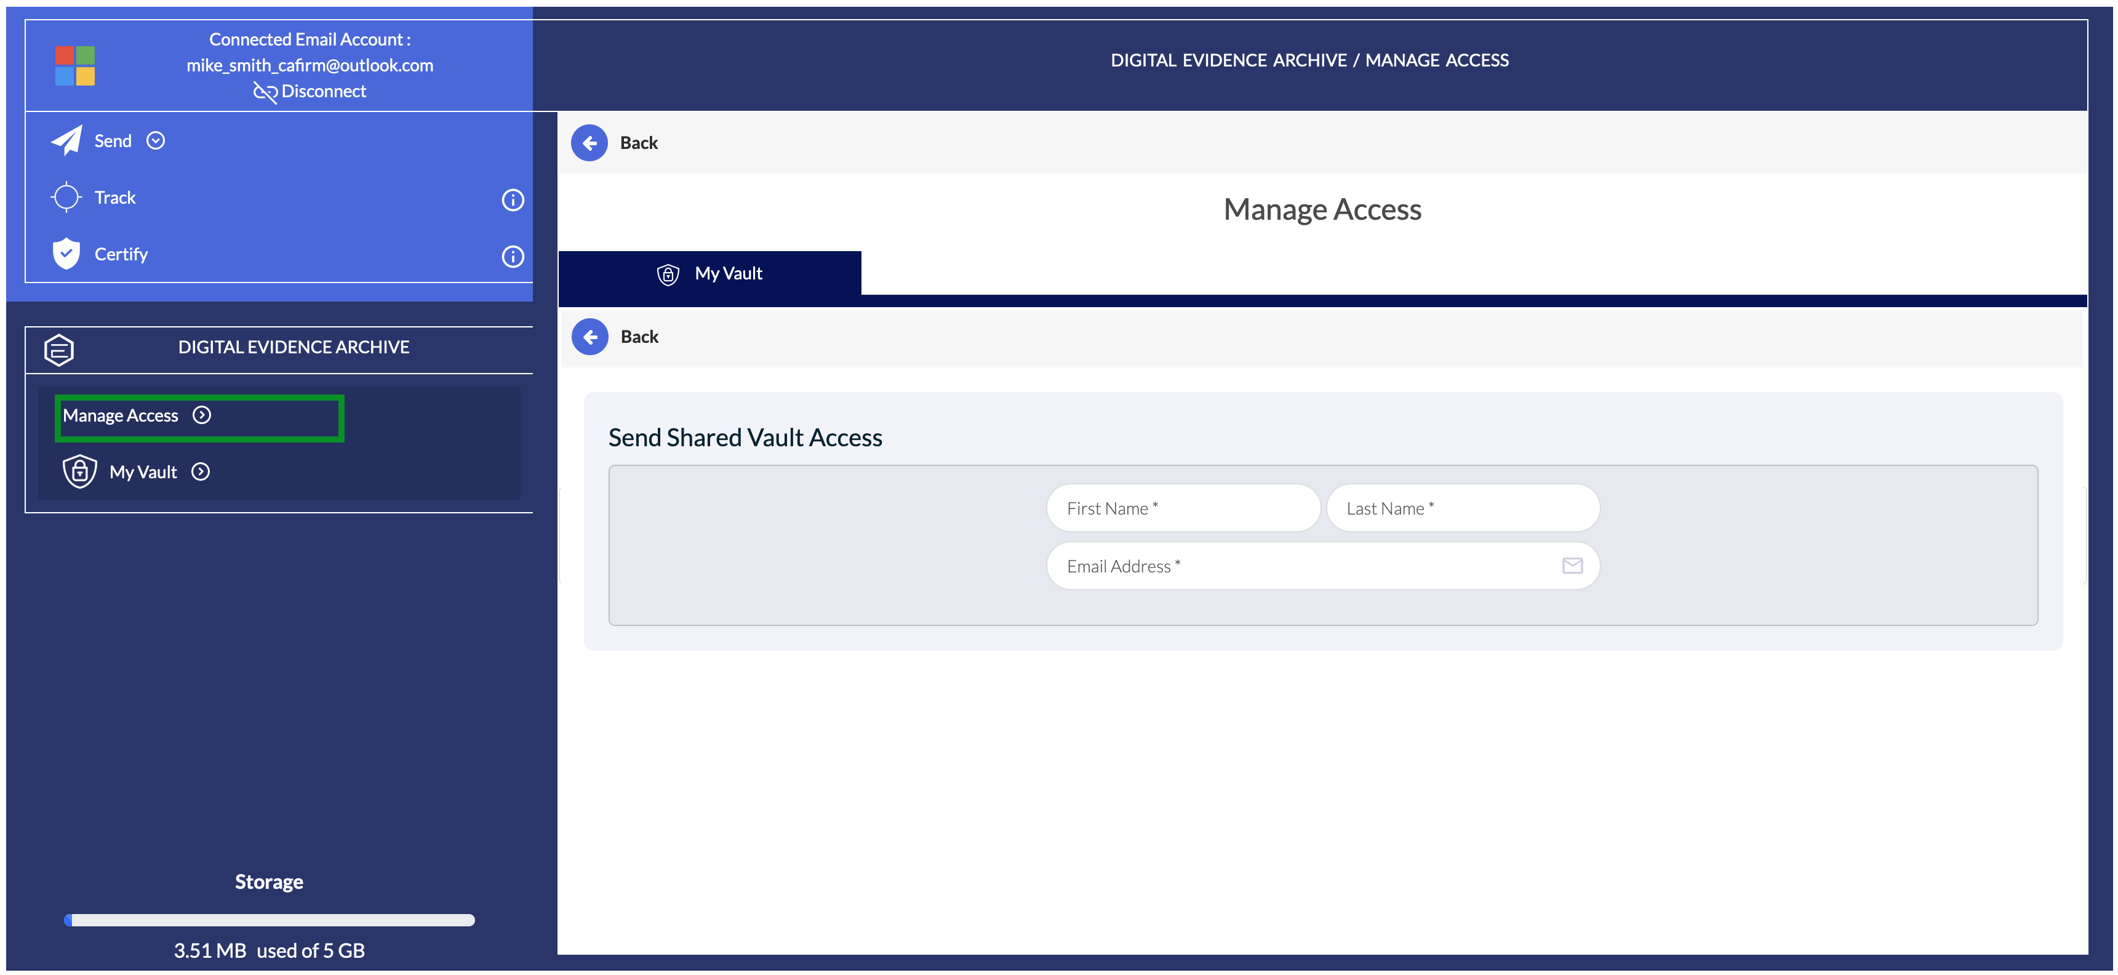Viewport: 2118px width, 975px height.
Task: Select the My Vault tab
Action: (x=710, y=274)
